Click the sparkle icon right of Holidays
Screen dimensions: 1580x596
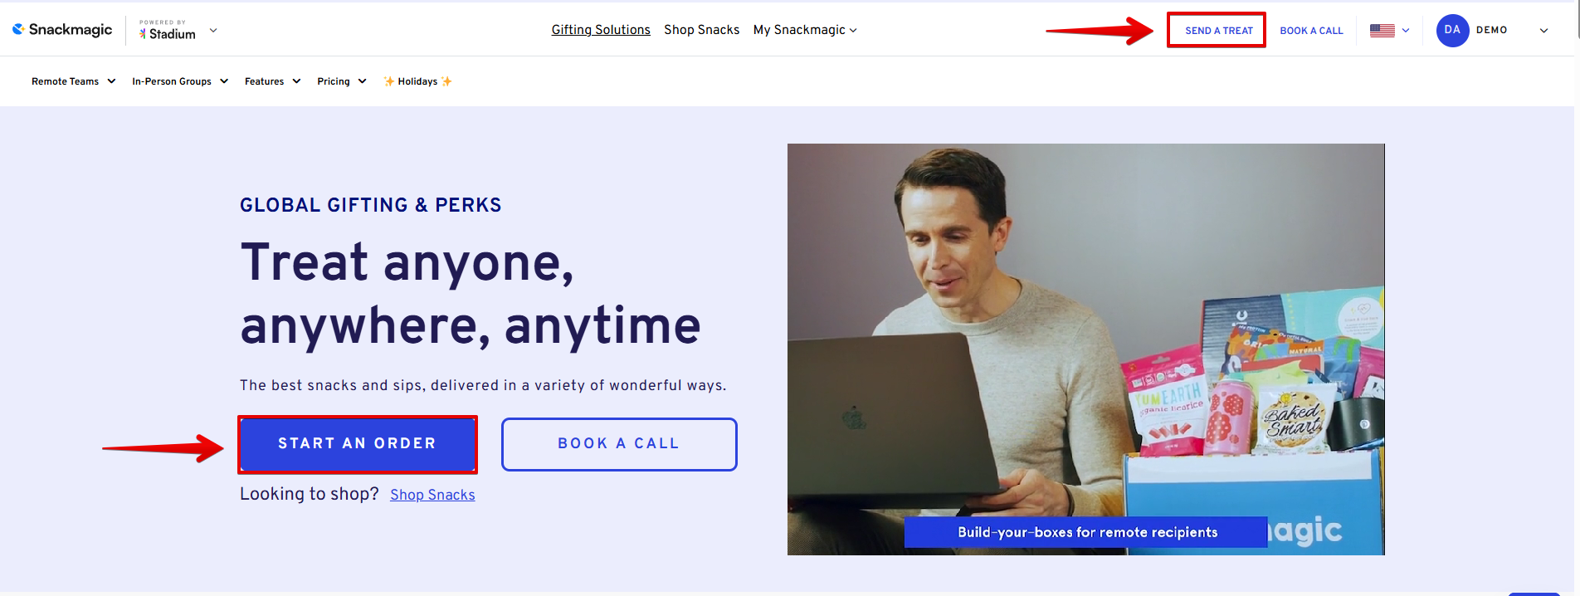pyautogui.click(x=446, y=81)
